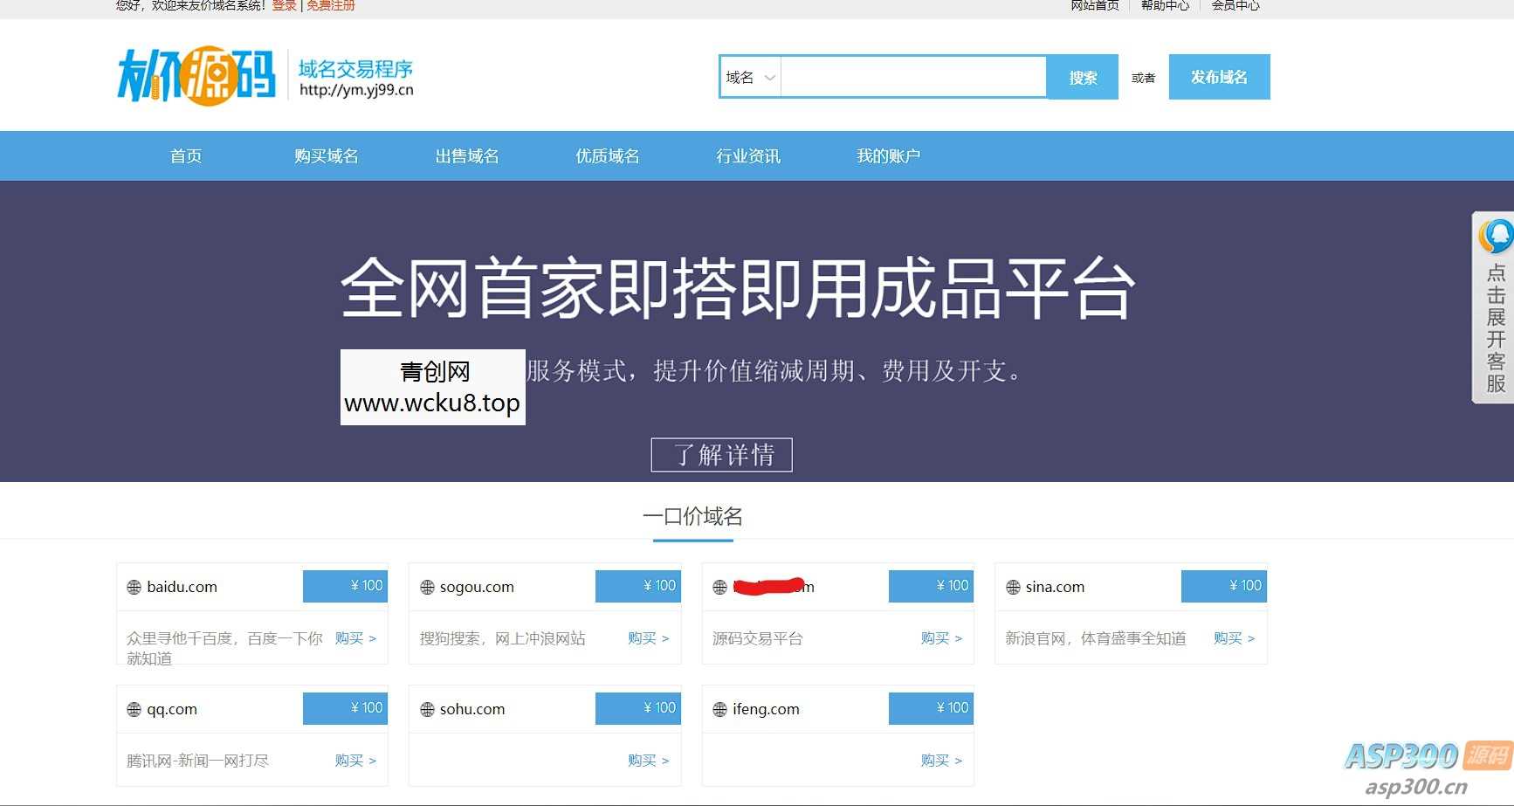
Task: Highlight the 优质域名 nav option
Action: [x=607, y=155]
